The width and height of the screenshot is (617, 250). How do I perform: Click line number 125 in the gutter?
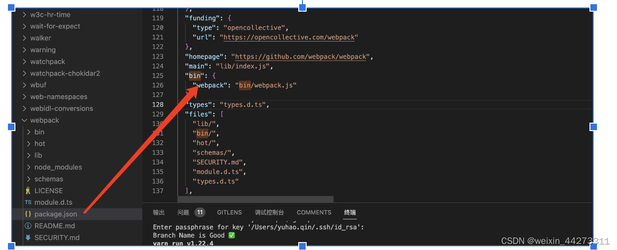(158, 76)
